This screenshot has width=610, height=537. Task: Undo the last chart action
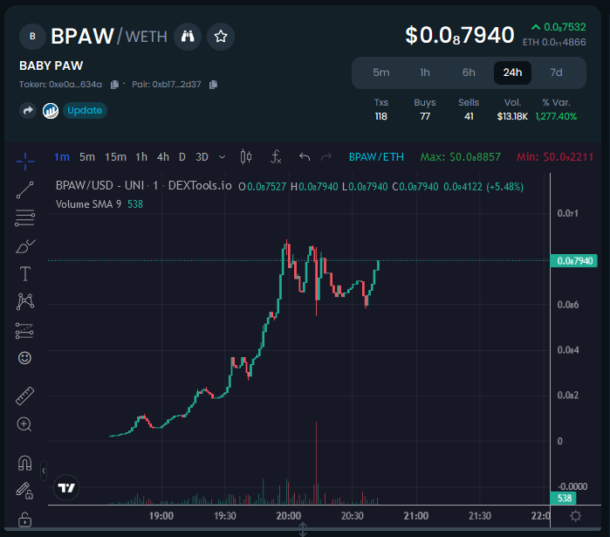305,157
